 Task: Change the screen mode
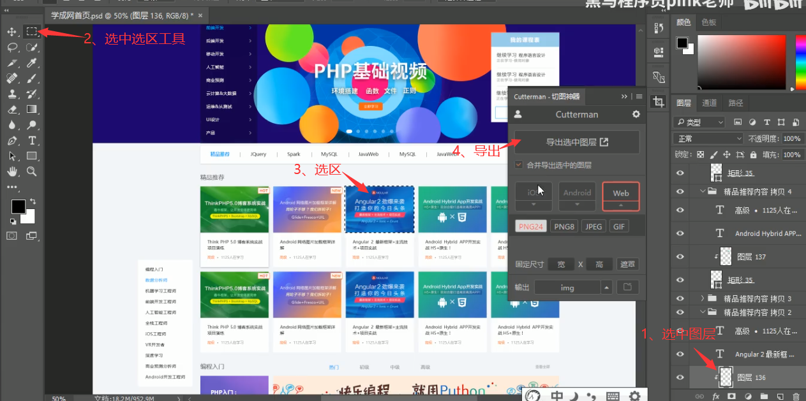click(31, 236)
